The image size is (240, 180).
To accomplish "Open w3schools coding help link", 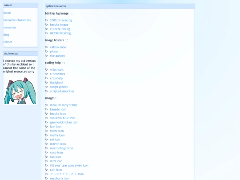I will pyautogui.click(x=57, y=70).
